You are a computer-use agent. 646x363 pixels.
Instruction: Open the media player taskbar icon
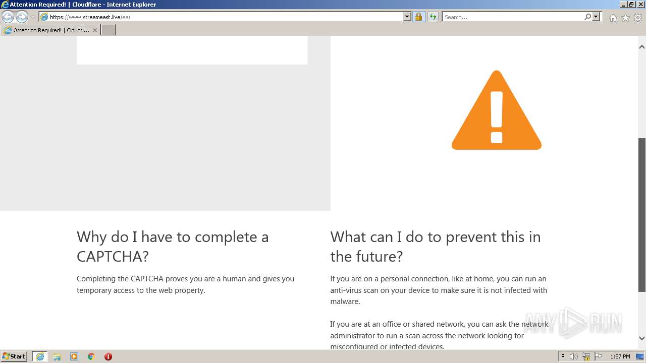[74, 356]
